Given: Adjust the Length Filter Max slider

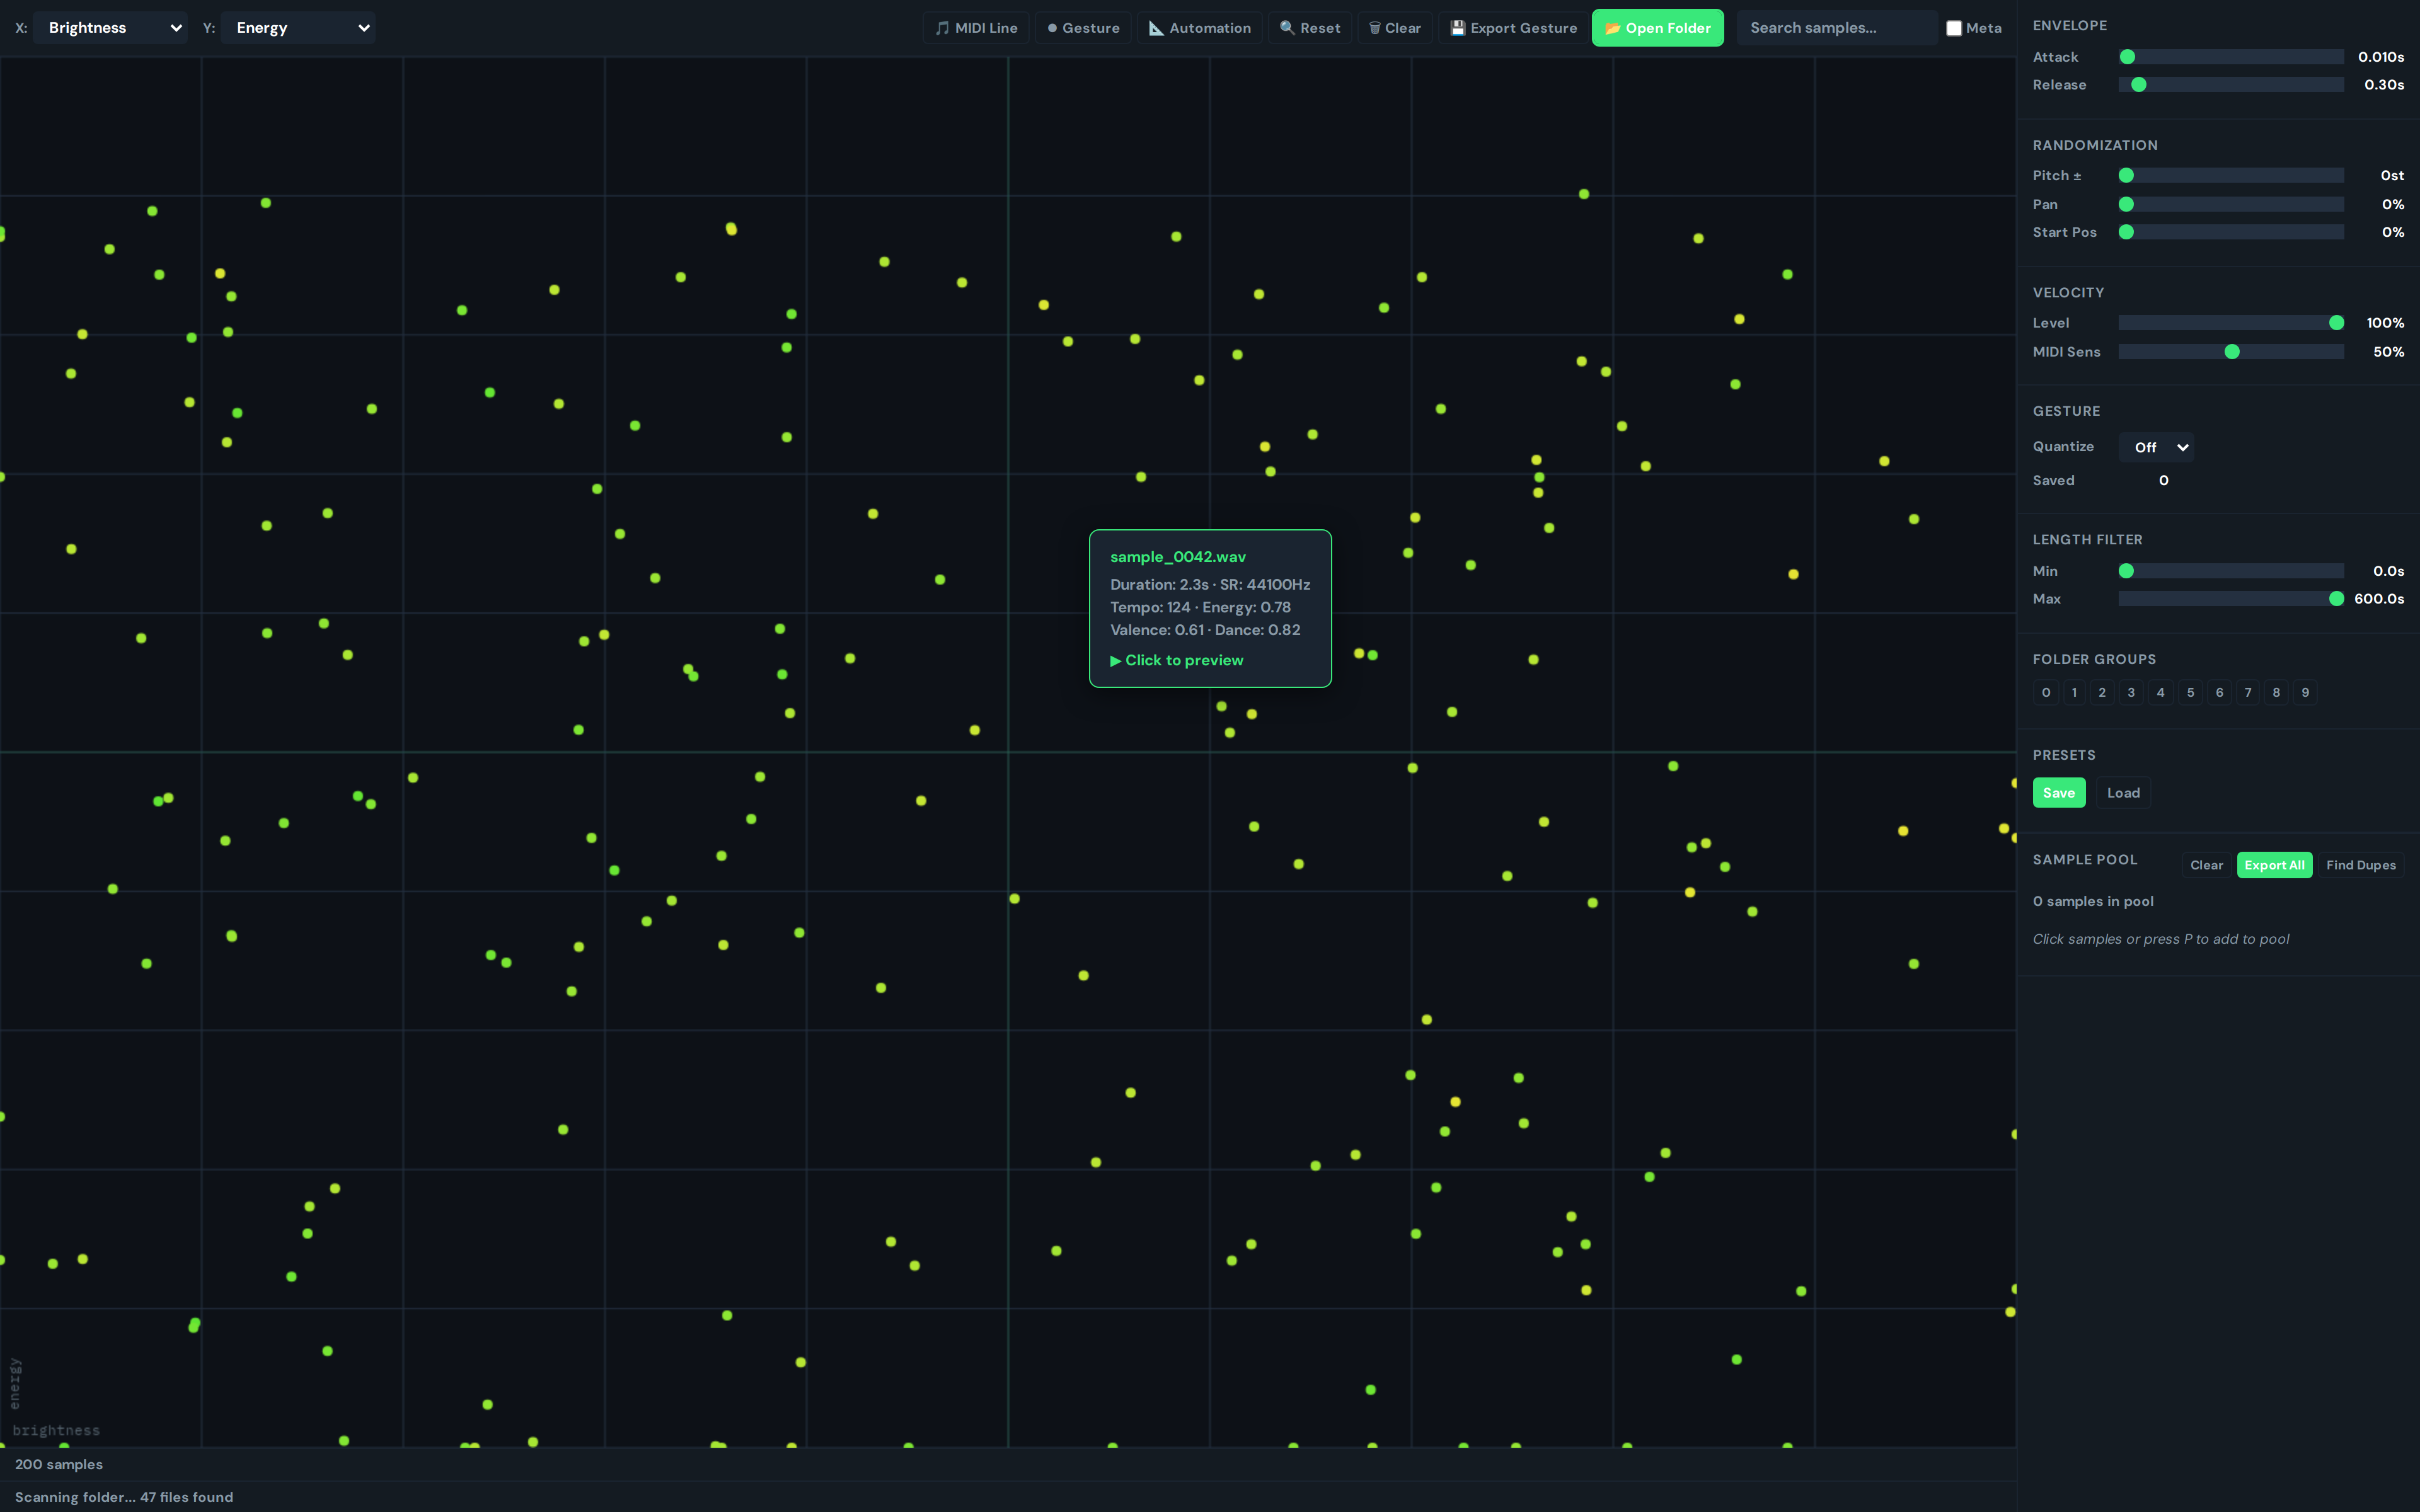Looking at the screenshot, I should pyautogui.click(x=2231, y=599).
